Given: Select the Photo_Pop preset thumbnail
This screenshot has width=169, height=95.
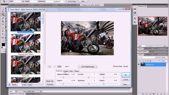Looking at the screenshot, I should point(26,65).
